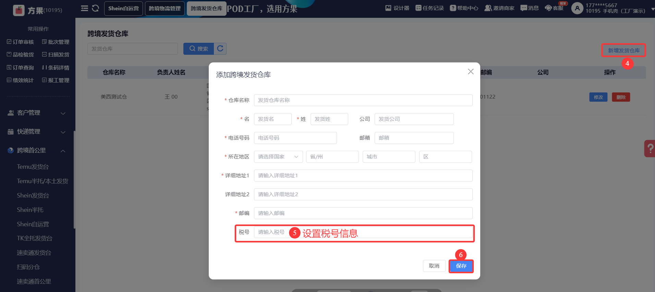Close the 添加跨境发货仓库 dialog
The width and height of the screenshot is (655, 292).
click(471, 72)
